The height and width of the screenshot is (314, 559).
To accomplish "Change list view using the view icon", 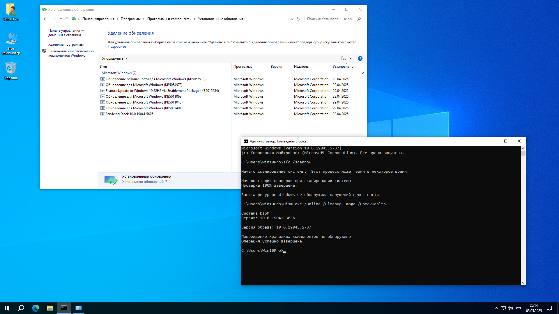I will click(344, 58).
